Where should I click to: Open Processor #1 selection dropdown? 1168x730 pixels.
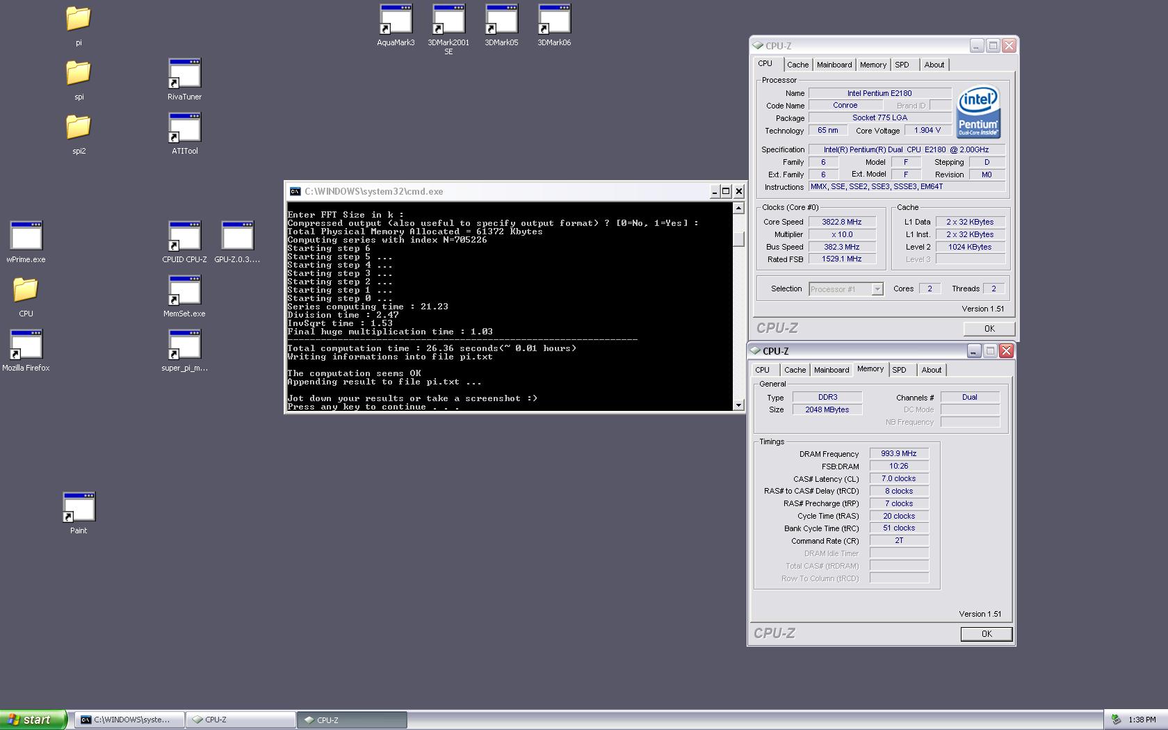pyautogui.click(x=846, y=289)
